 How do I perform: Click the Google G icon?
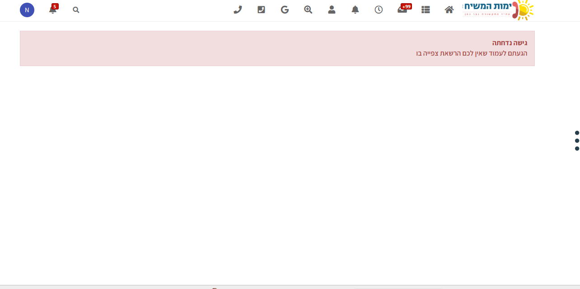(285, 9)
